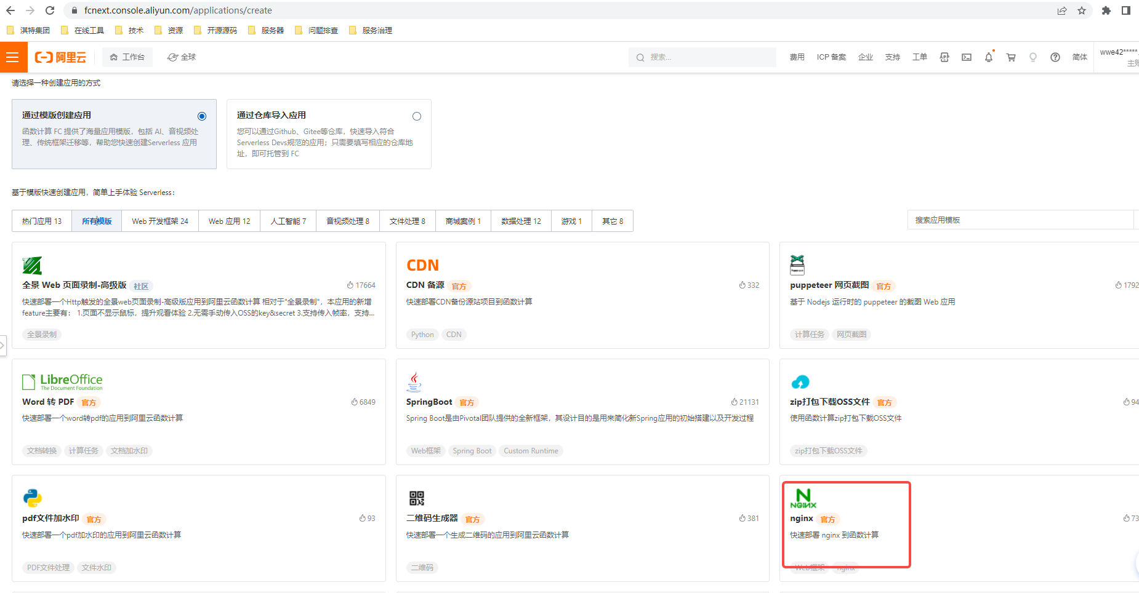
Task: Open 简体 language selector
Action: pyautogui.click(x=1080, y=57)
